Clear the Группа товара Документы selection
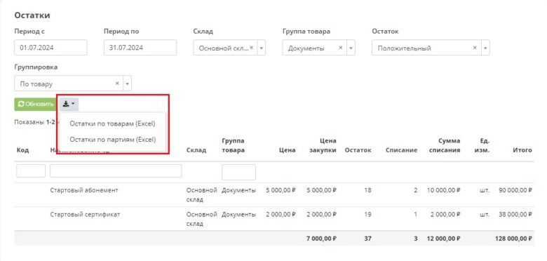The width and height of the screenshot is (547, 261). coord(341,48)
